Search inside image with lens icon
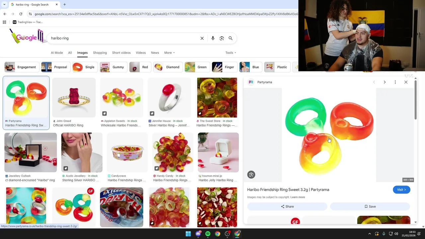This screenshot has height=239, width=425. point(251,175)
